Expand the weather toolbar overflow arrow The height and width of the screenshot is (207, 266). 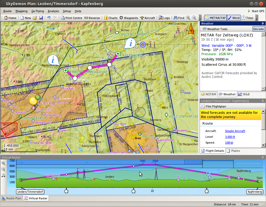click(257, 18)
